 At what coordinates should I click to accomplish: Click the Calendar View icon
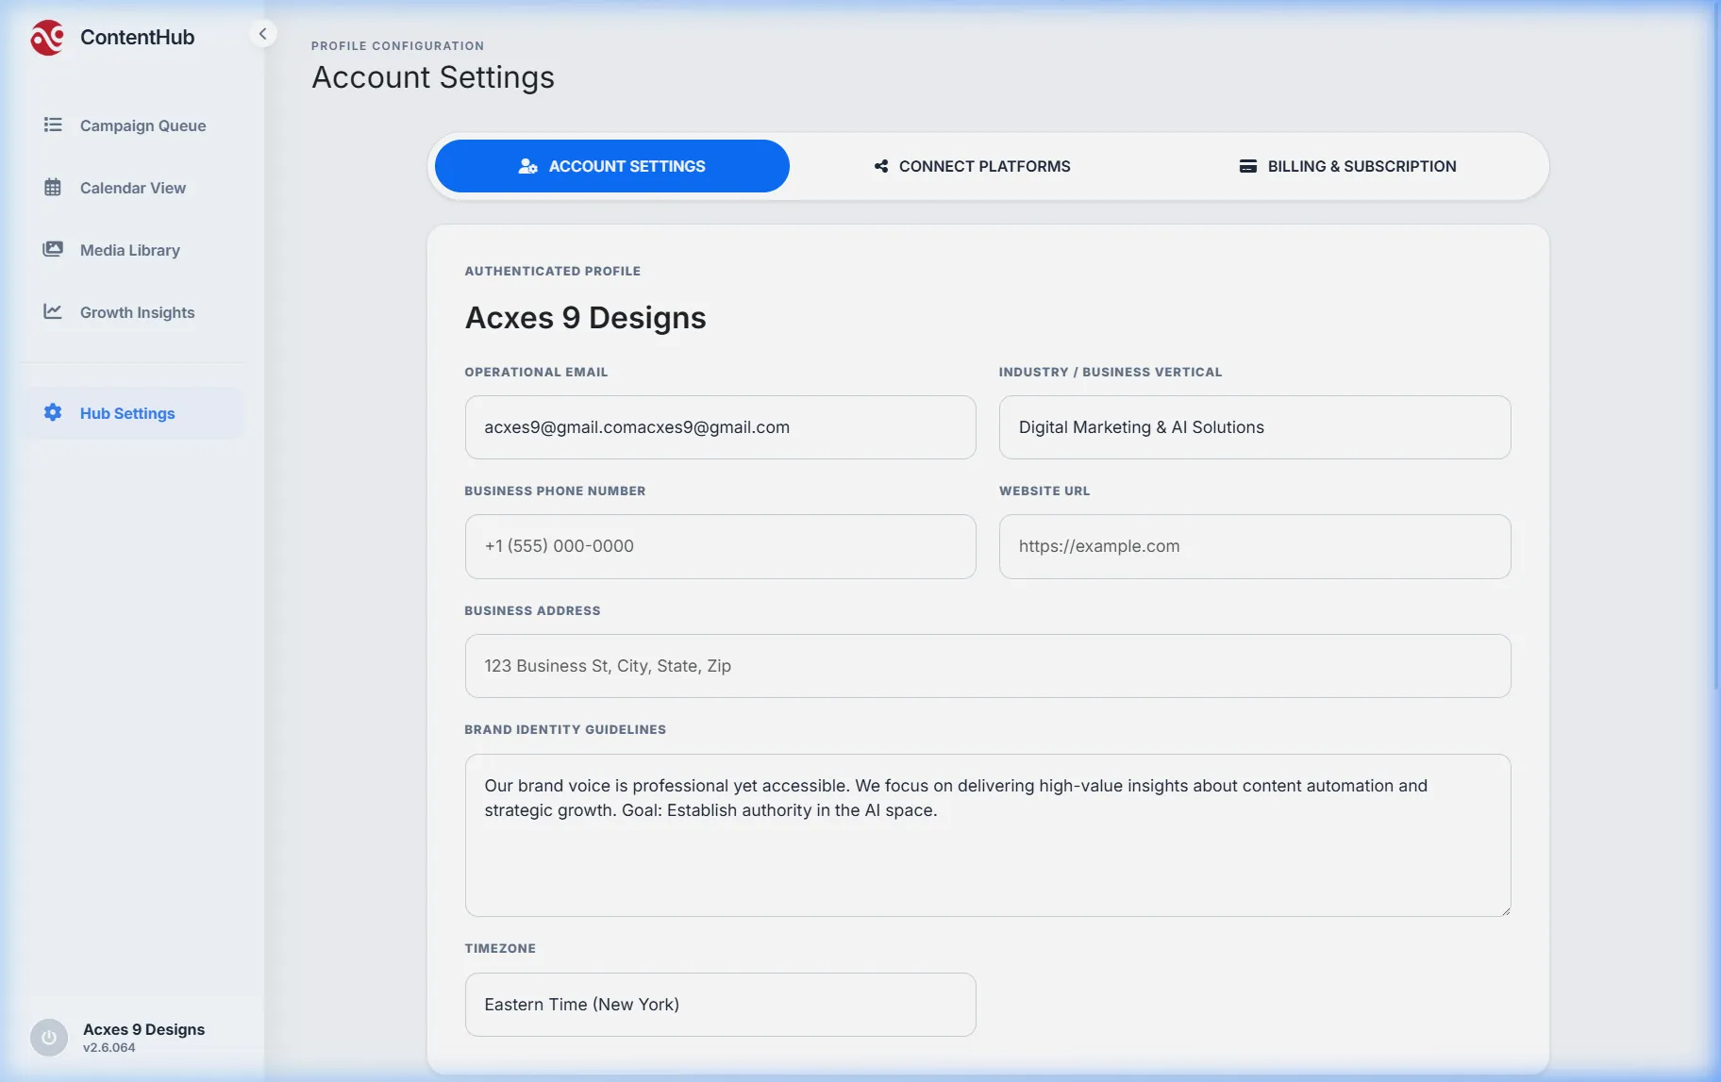tap(53, 187)
